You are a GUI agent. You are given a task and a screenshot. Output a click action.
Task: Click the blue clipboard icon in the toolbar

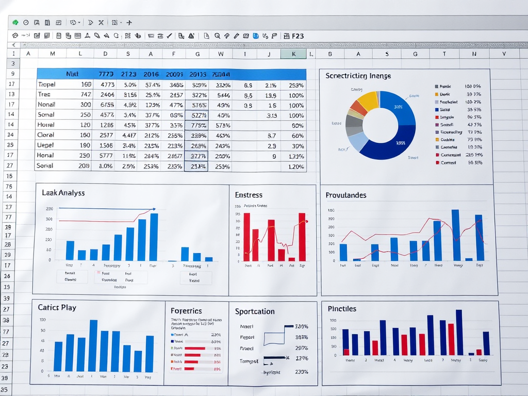255,36
